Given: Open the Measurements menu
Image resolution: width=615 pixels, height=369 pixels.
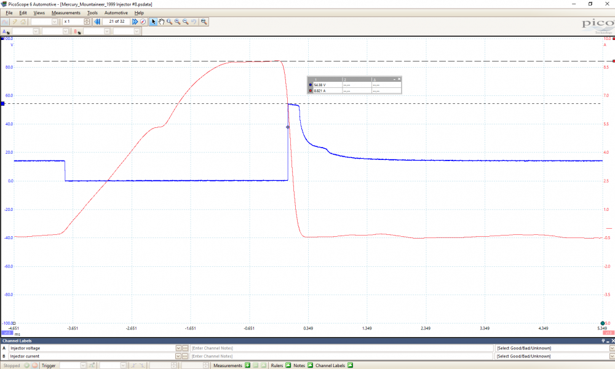Looking at the screenshot, I should click(x=66, y=12).
